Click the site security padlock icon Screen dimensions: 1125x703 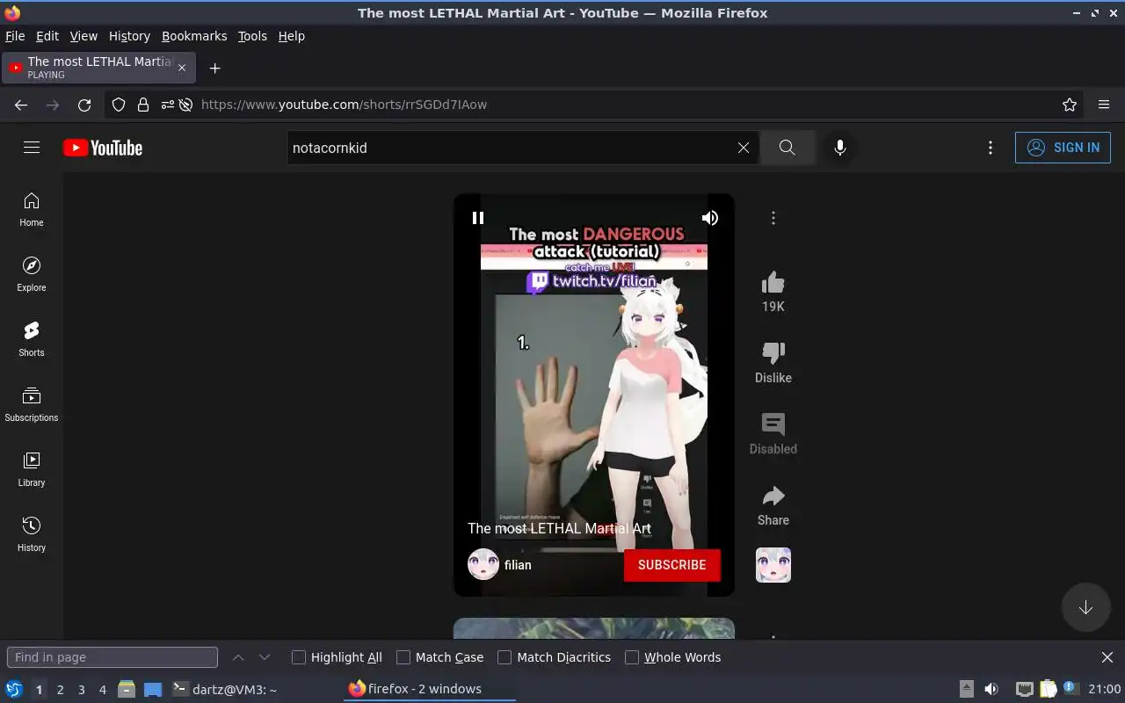143,105
